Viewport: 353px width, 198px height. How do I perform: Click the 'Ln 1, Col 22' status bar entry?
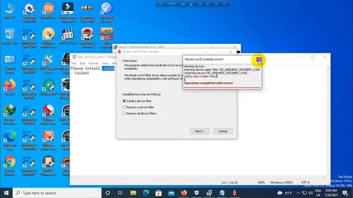[x=229, y=183]
